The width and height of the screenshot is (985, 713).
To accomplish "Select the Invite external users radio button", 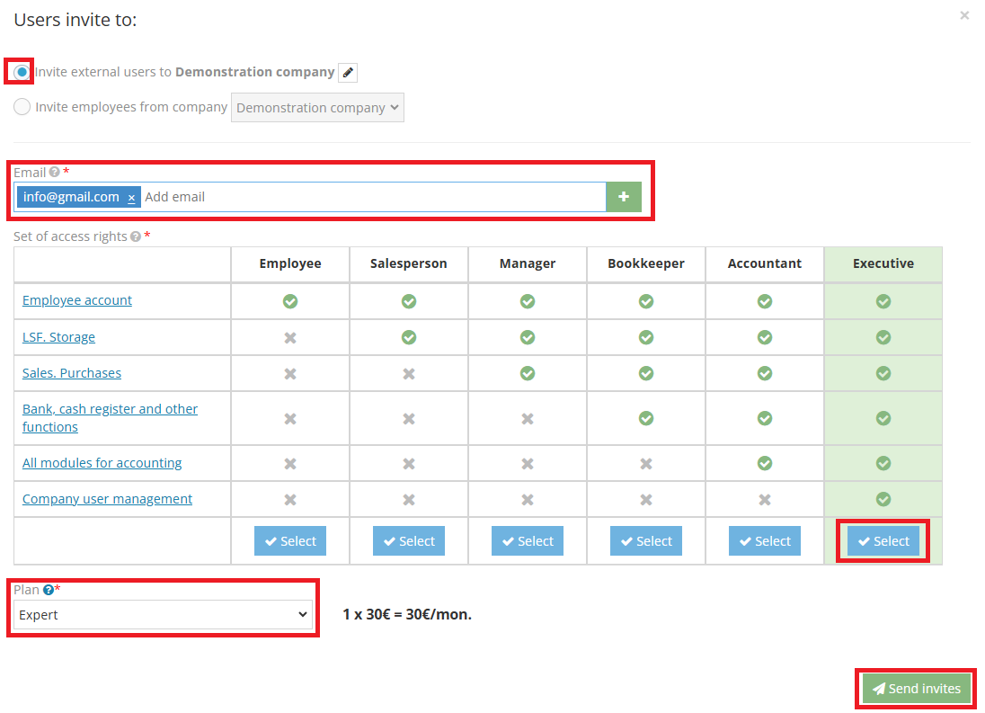I will (20, 70).
